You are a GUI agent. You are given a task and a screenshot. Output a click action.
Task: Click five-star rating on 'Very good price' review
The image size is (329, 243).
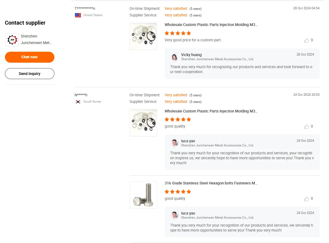178,33
